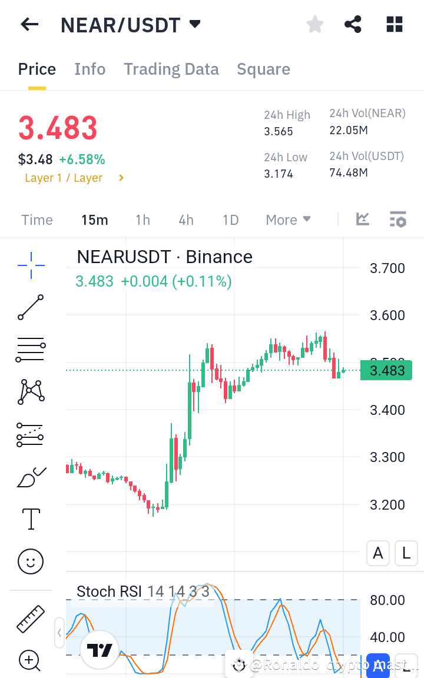This screenshot has width=424, height=678.
Task: Click the 24h Low value 3.174
Action: coord(279,174)
